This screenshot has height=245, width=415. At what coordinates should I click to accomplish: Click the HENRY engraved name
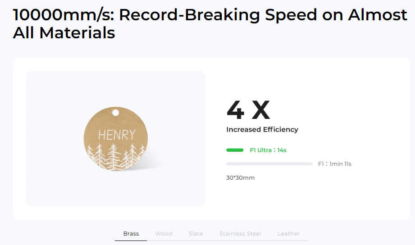(x=117, y=135)
